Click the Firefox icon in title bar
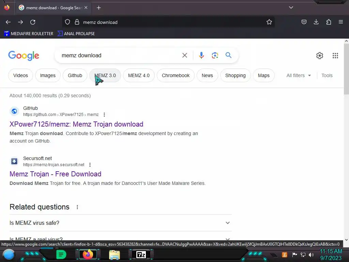Viewport: 349px width, 262px height. [7, 8]
